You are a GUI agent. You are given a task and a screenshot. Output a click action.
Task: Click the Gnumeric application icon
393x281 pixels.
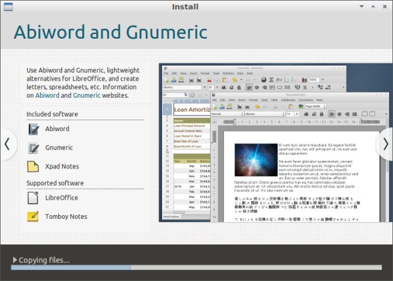tap(33, 148)
